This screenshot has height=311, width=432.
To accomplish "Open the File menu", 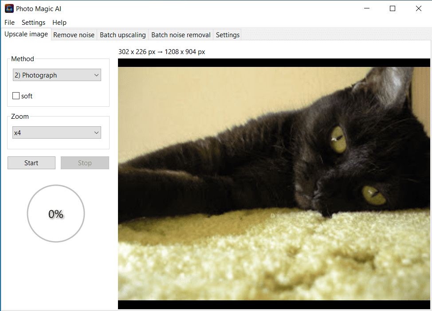I will pos(9,23).
